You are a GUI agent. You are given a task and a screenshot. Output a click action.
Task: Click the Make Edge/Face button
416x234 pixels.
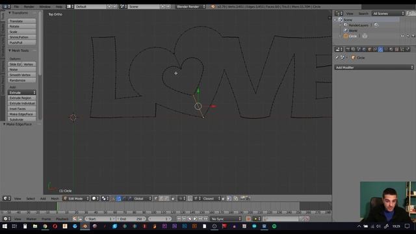[21, 114]
